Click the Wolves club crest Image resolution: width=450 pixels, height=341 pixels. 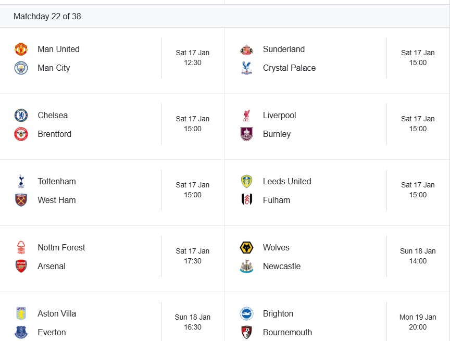[x=246, y=248]
